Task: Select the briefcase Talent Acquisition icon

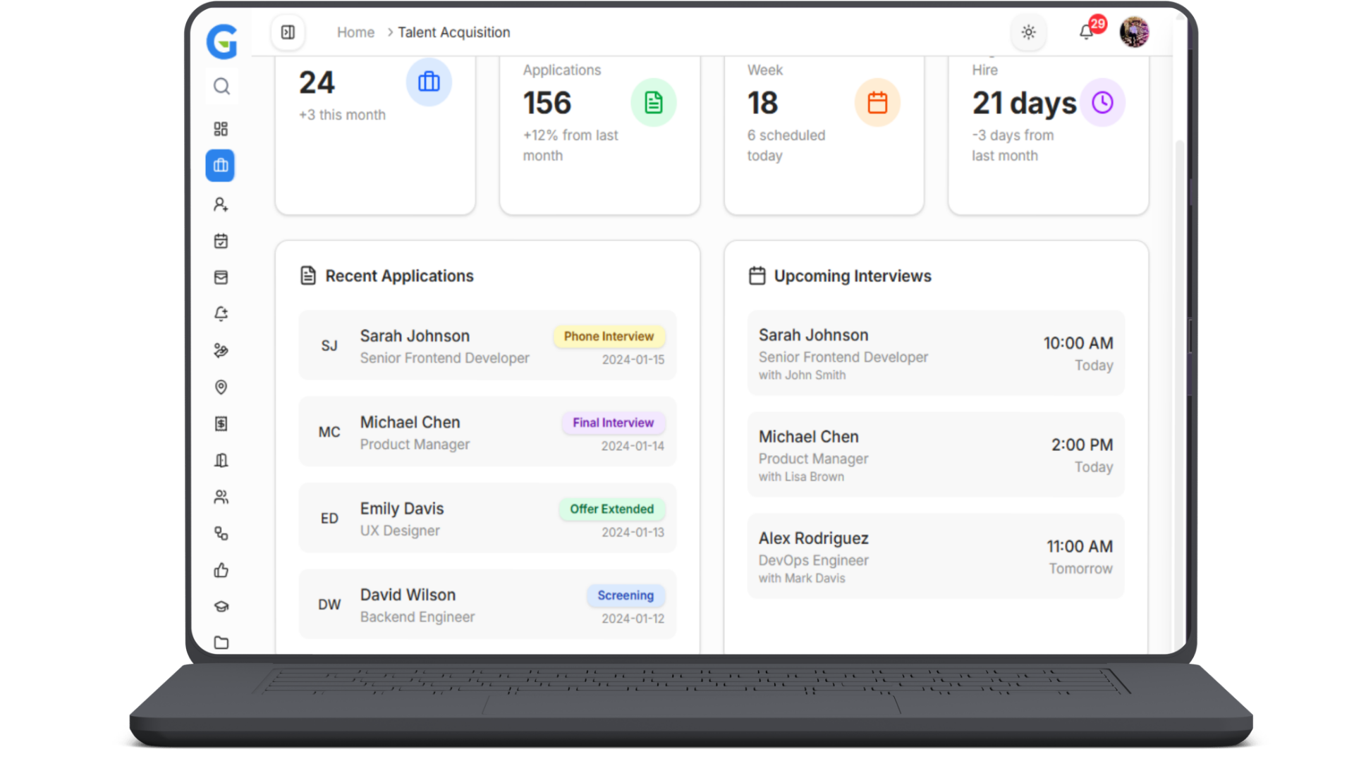Action: (x=221, y=166)
